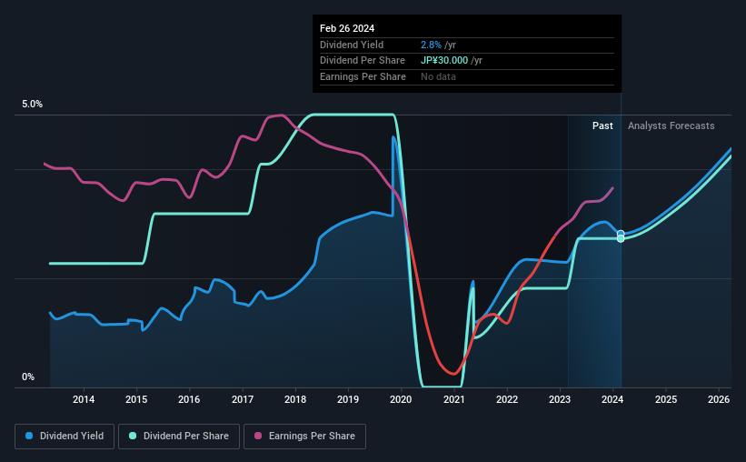Click the blue Dividend Yield legend dot
Screen dimensions: 746x462
29,436
